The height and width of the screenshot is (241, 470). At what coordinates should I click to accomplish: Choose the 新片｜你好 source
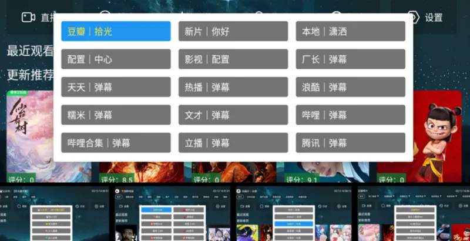pos(233,31)
